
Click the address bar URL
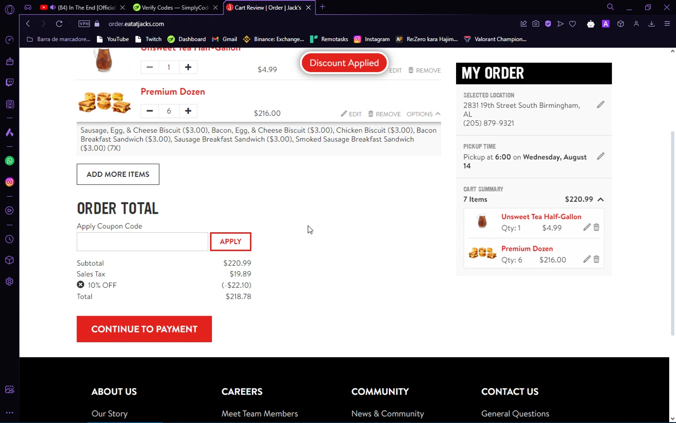[136, 24]
